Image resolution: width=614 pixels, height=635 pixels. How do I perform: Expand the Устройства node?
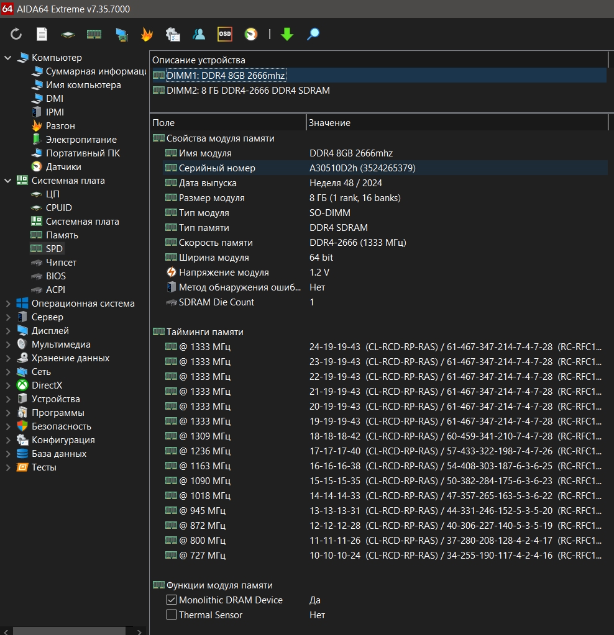(7, 399)
